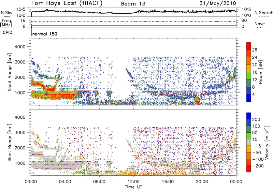This screenshot has width=273, height=189.
Task: Click the 'Nave' legend label
Action: point(260,24)
